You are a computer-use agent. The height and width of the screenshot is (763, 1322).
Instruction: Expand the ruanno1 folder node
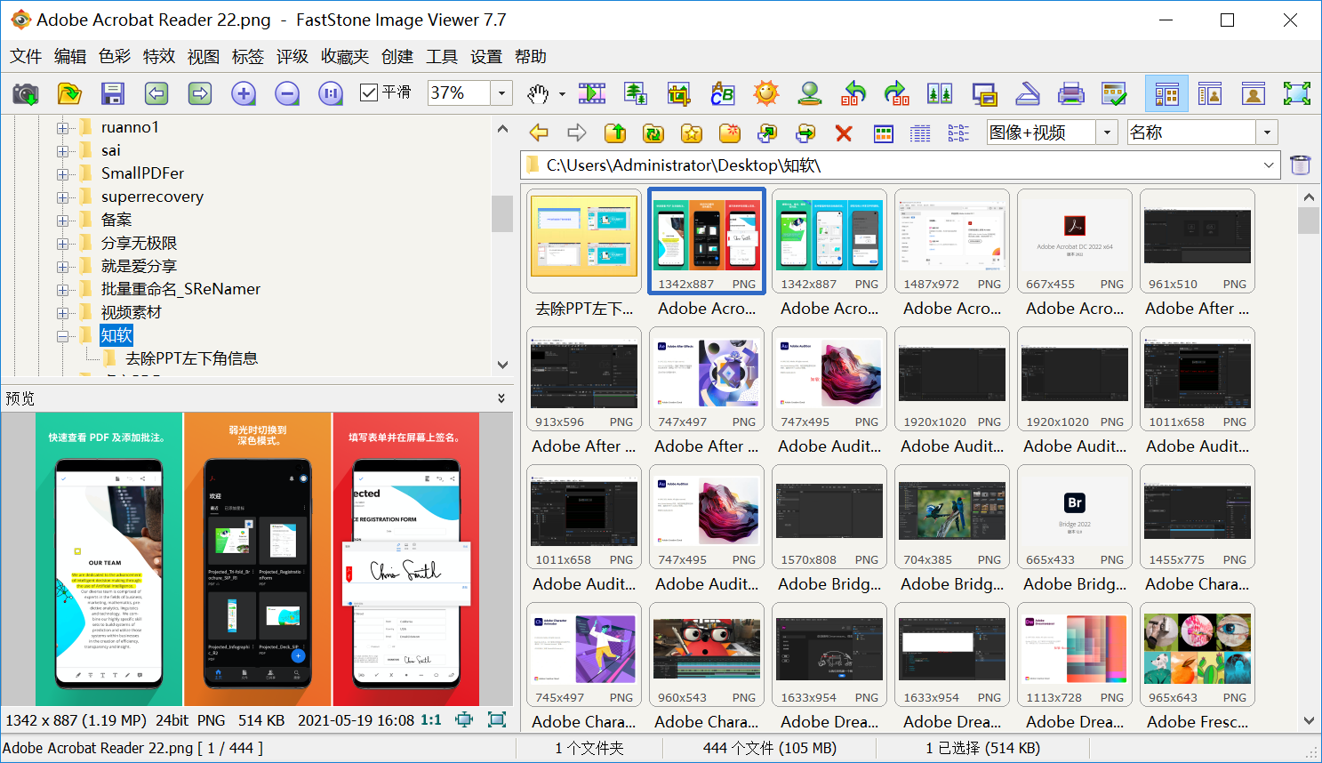pyautogui.click(x=63, y=128)
